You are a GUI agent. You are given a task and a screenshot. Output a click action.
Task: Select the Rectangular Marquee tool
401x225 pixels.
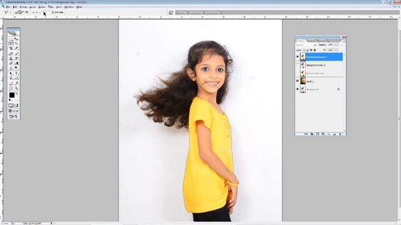coord(11,39)
